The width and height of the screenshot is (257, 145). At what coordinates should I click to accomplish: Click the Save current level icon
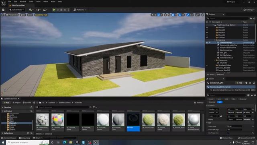click(3, 10)
